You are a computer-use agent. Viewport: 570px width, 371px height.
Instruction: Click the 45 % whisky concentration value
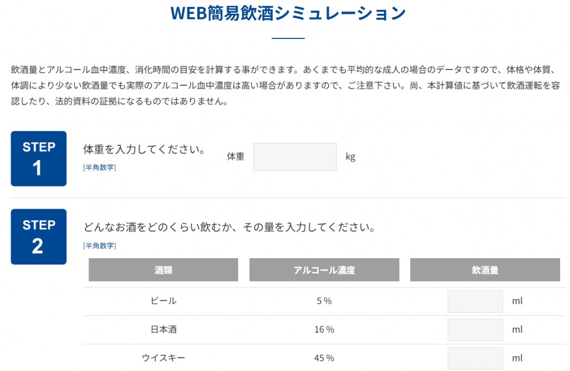pyautogui.click(x=325, y=358)
